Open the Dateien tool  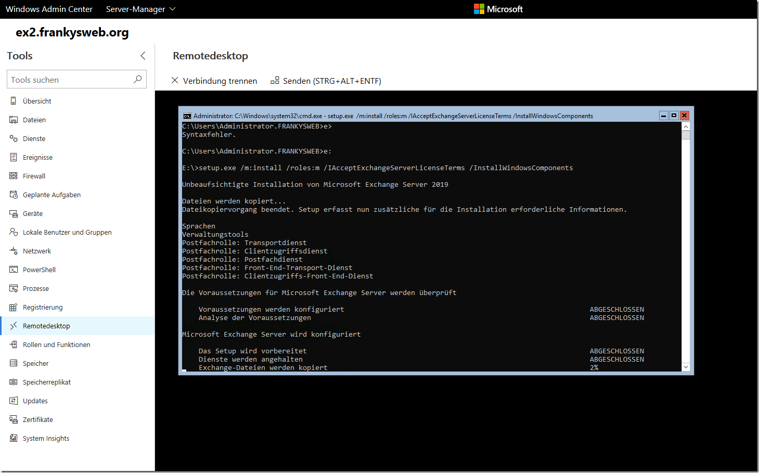77,120
